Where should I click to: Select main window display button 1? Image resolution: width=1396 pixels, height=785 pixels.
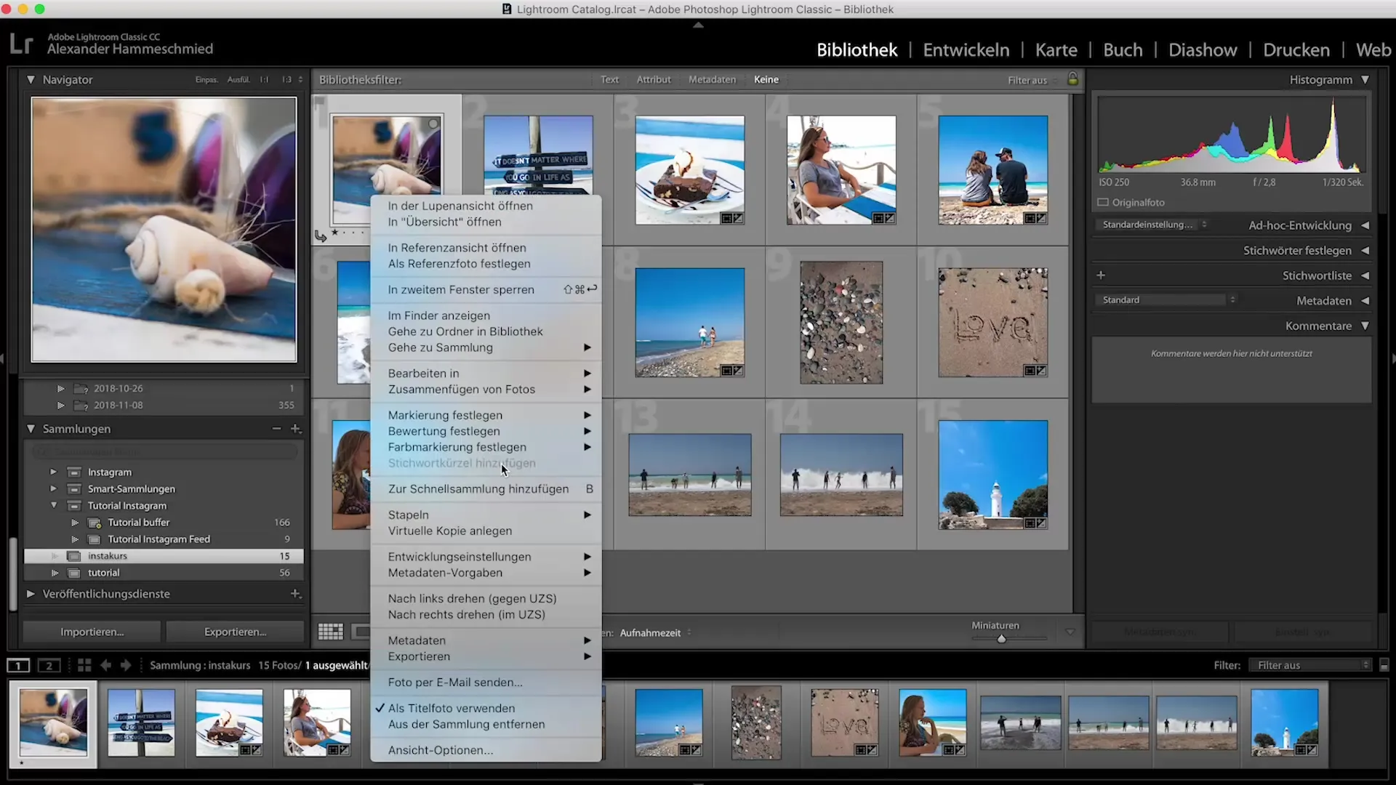[18, 665]
